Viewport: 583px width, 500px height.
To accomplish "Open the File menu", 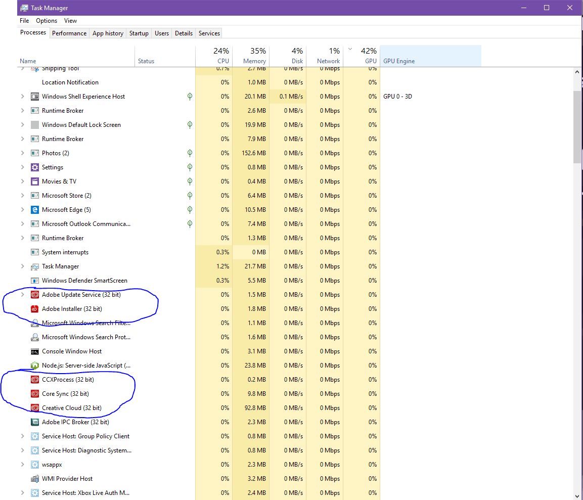I will point(24,21).
